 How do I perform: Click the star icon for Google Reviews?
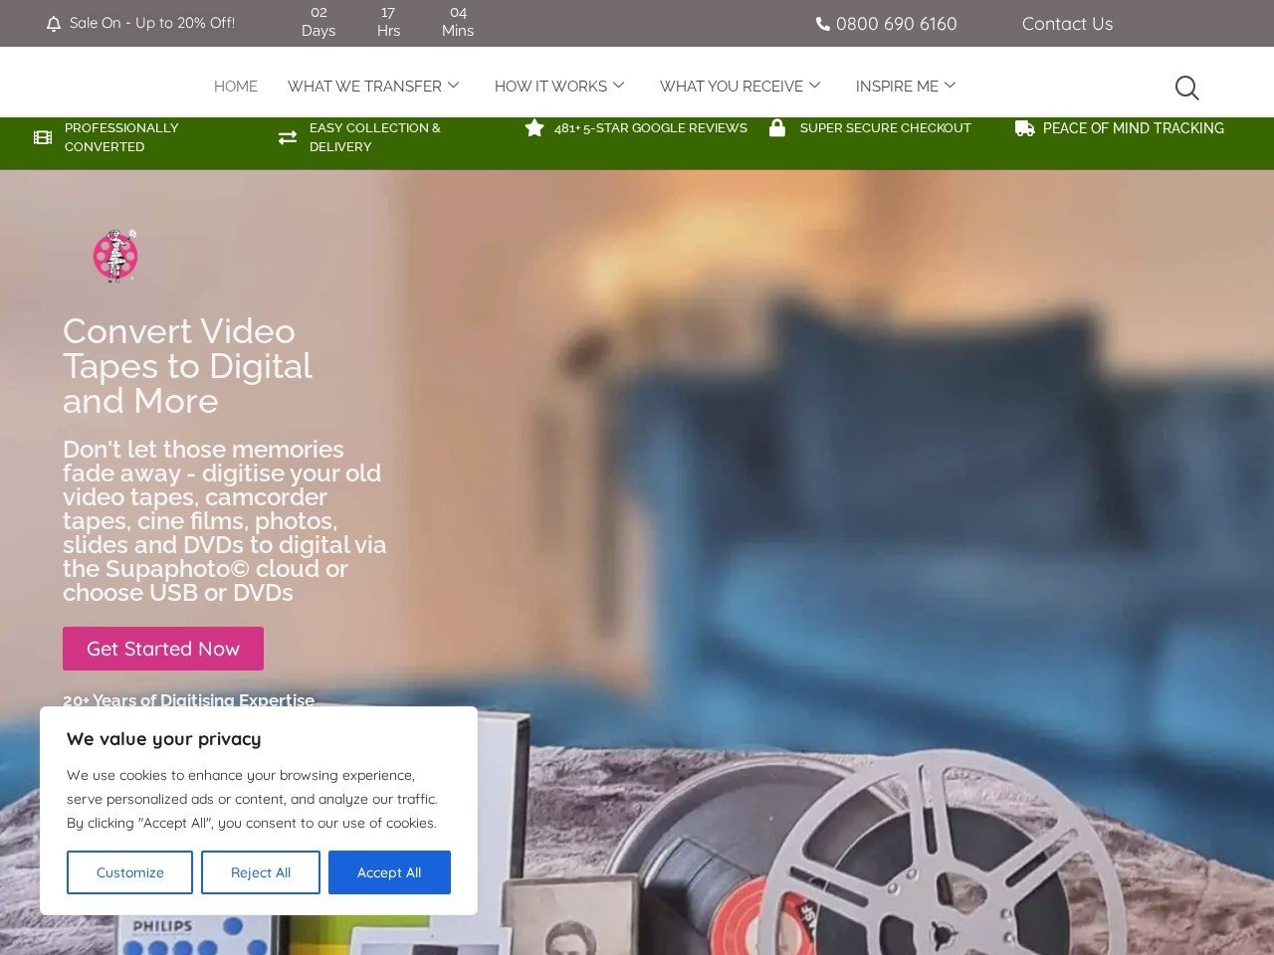(x=534, y=128)
